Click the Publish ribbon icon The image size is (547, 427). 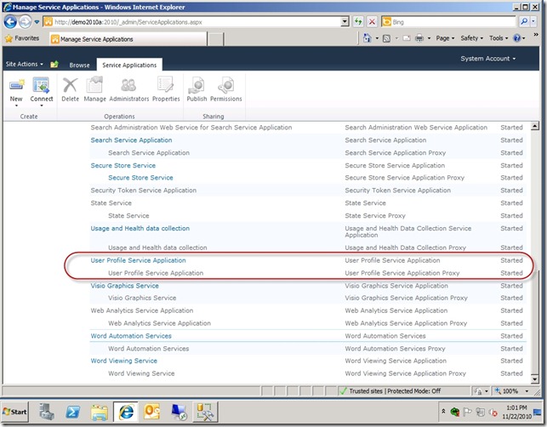197,86
